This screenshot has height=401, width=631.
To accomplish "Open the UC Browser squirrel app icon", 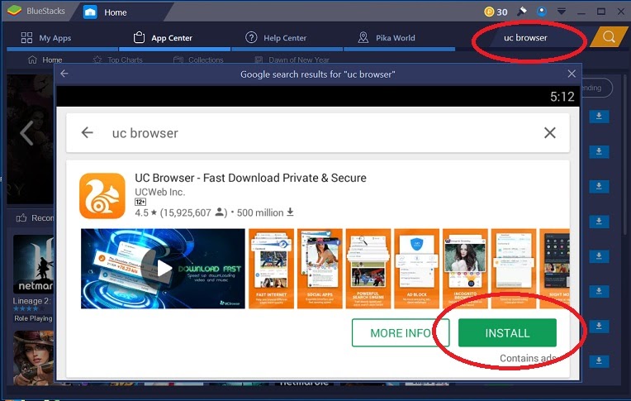I will (x=102, y=196).
